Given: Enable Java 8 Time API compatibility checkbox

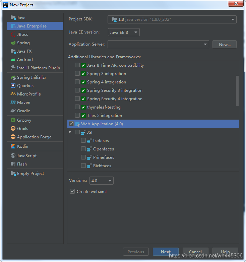Looking at the screenshot, I should pos(77,65).
